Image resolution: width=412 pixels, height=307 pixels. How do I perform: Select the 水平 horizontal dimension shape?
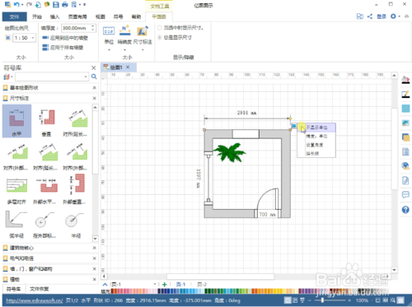tap(16, 121)
